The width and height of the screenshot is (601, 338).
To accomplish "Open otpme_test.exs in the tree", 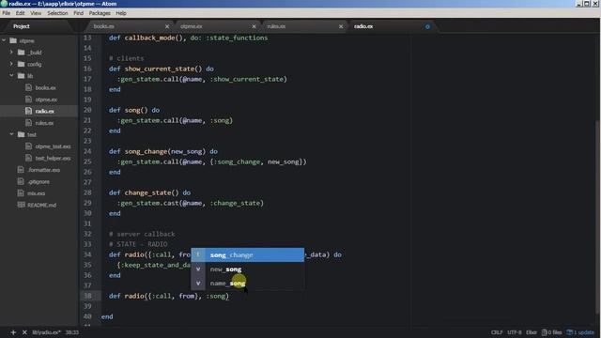I will pos(53,146).
